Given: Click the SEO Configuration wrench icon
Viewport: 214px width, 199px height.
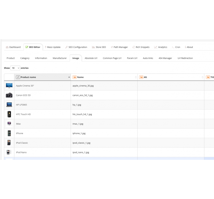Looking at the screenshot, I should click(66, 47).
